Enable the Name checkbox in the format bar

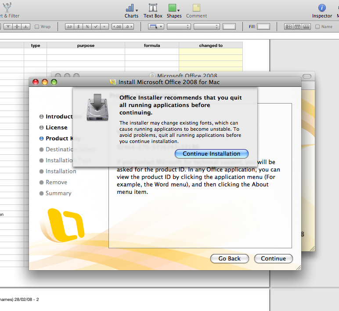coord(317,27)
